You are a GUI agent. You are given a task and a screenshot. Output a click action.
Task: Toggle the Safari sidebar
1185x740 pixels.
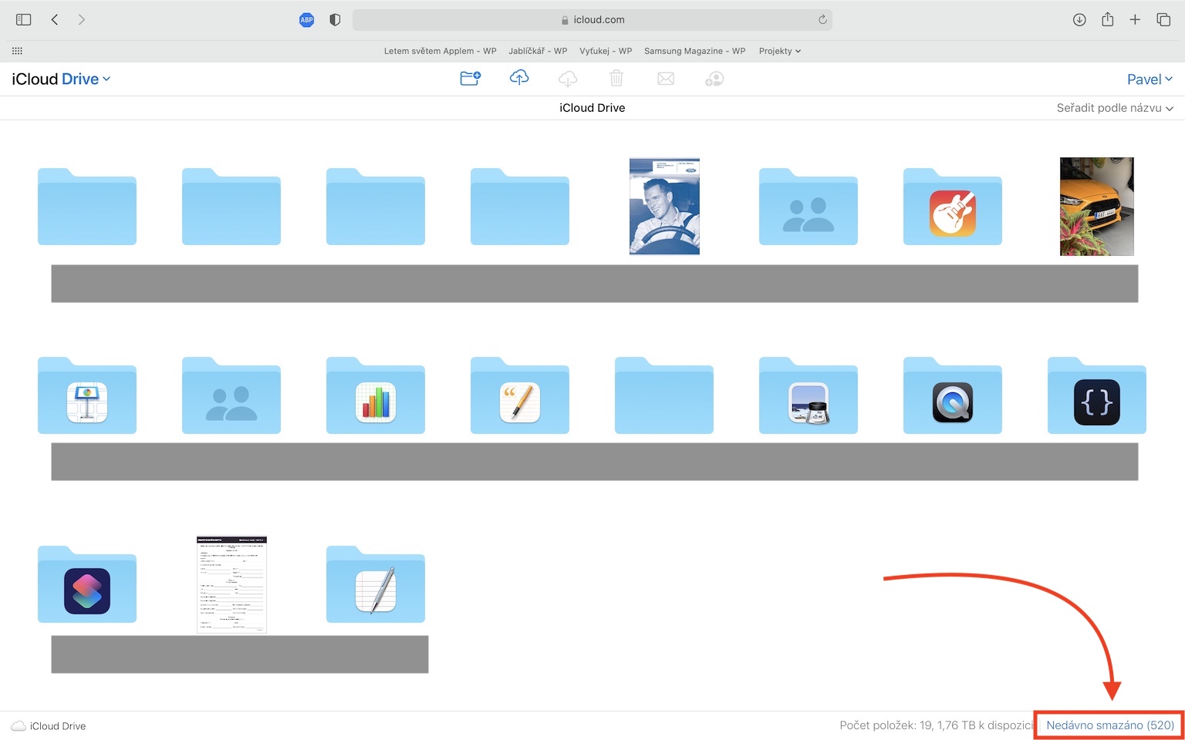tap(24, 19)
